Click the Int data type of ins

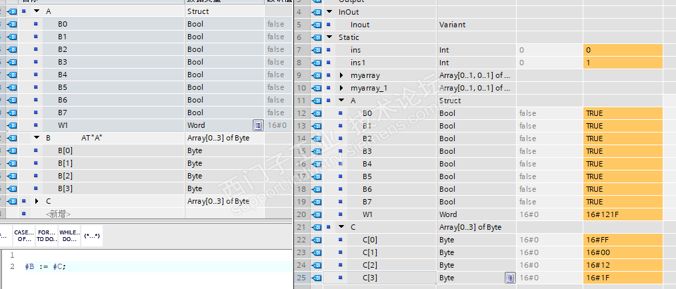pos(444,50)
